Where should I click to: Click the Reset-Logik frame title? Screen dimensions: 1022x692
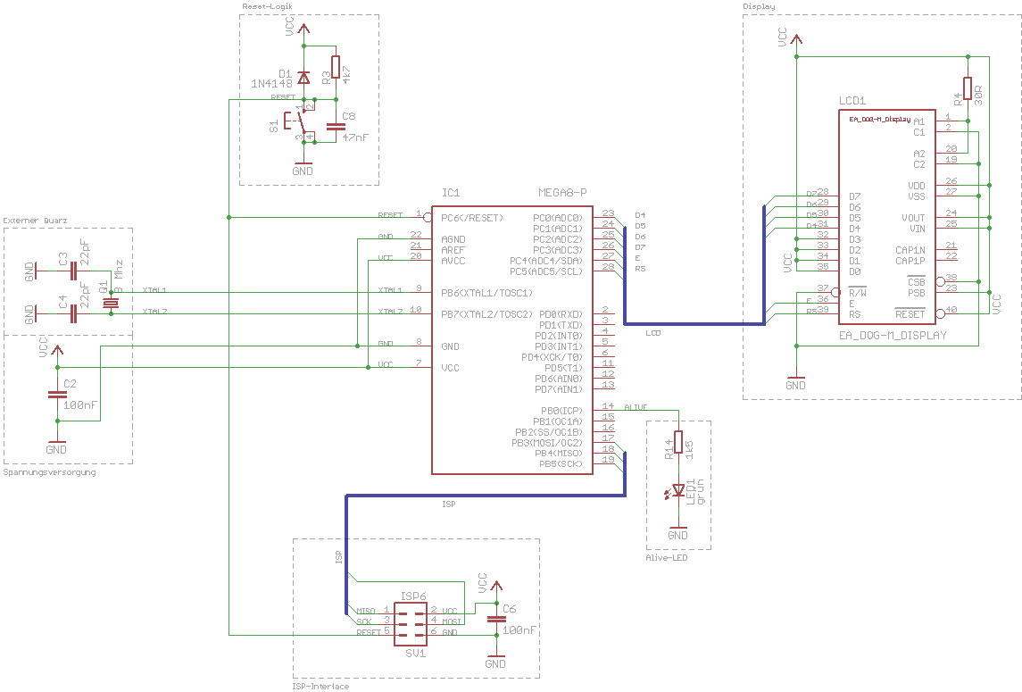click(x=267, y=6)
